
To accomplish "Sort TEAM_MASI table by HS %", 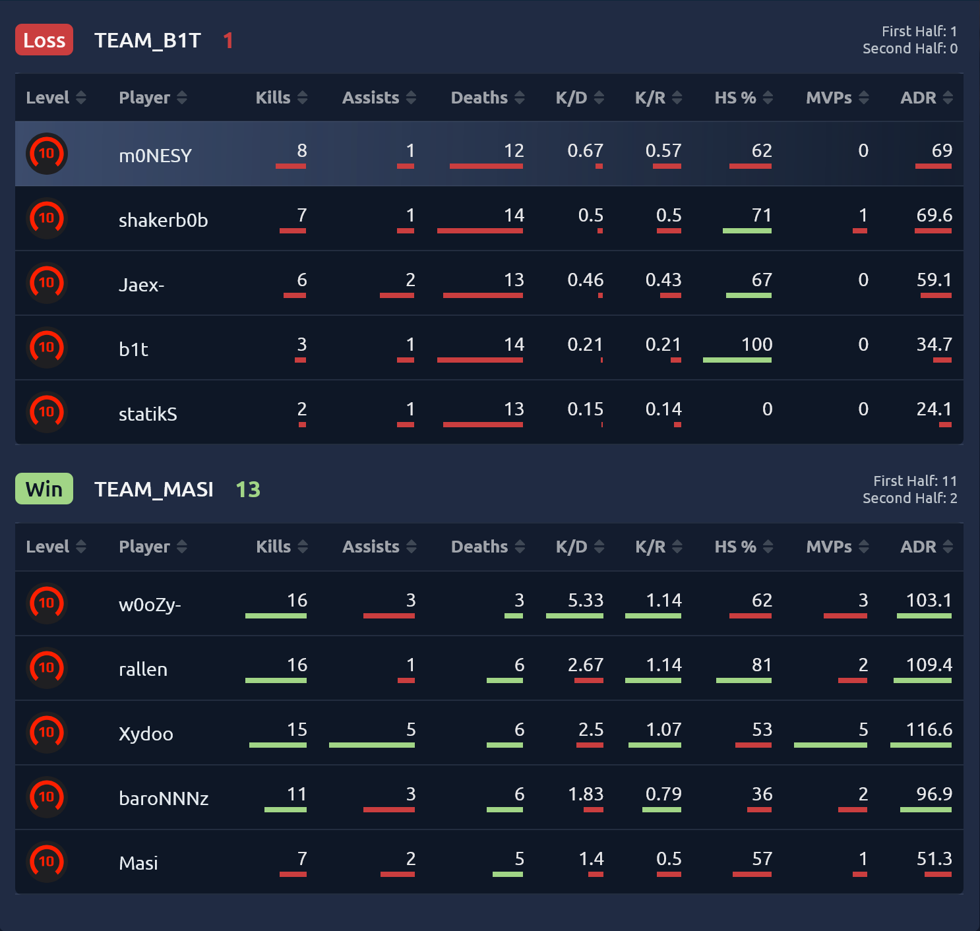I will [744, 547].
